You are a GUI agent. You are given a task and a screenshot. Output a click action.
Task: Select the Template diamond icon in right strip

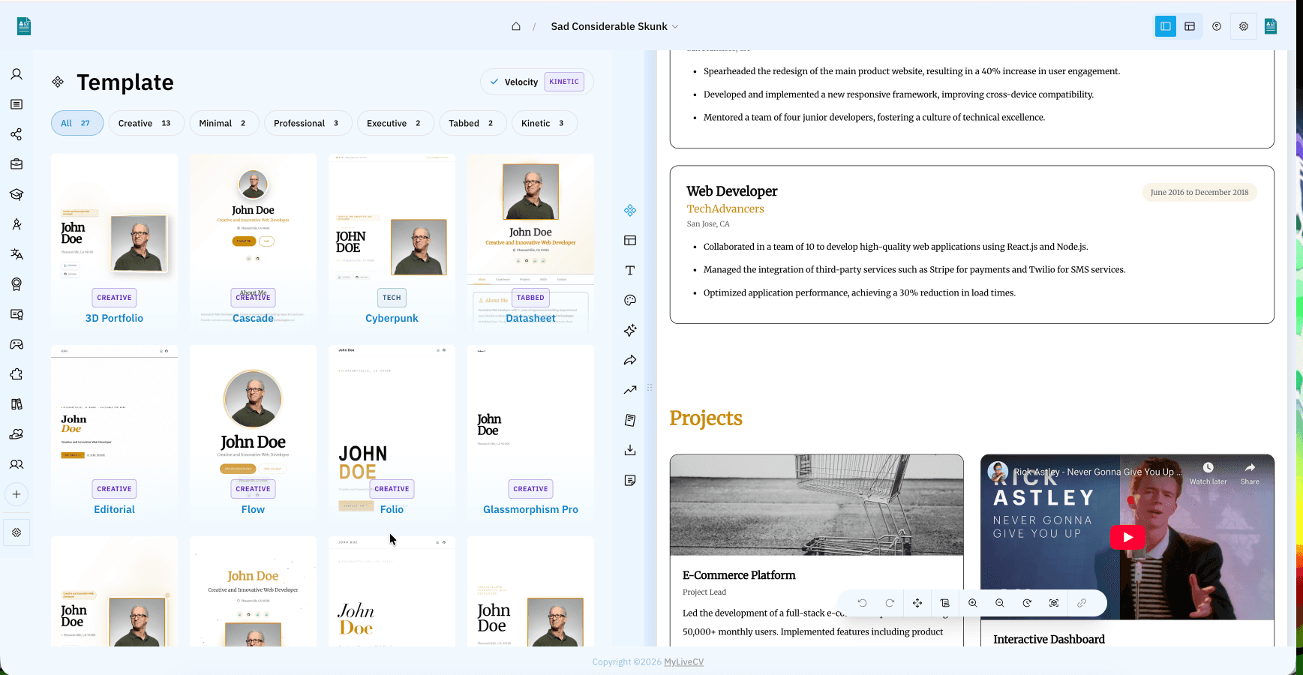coord(630,211)
